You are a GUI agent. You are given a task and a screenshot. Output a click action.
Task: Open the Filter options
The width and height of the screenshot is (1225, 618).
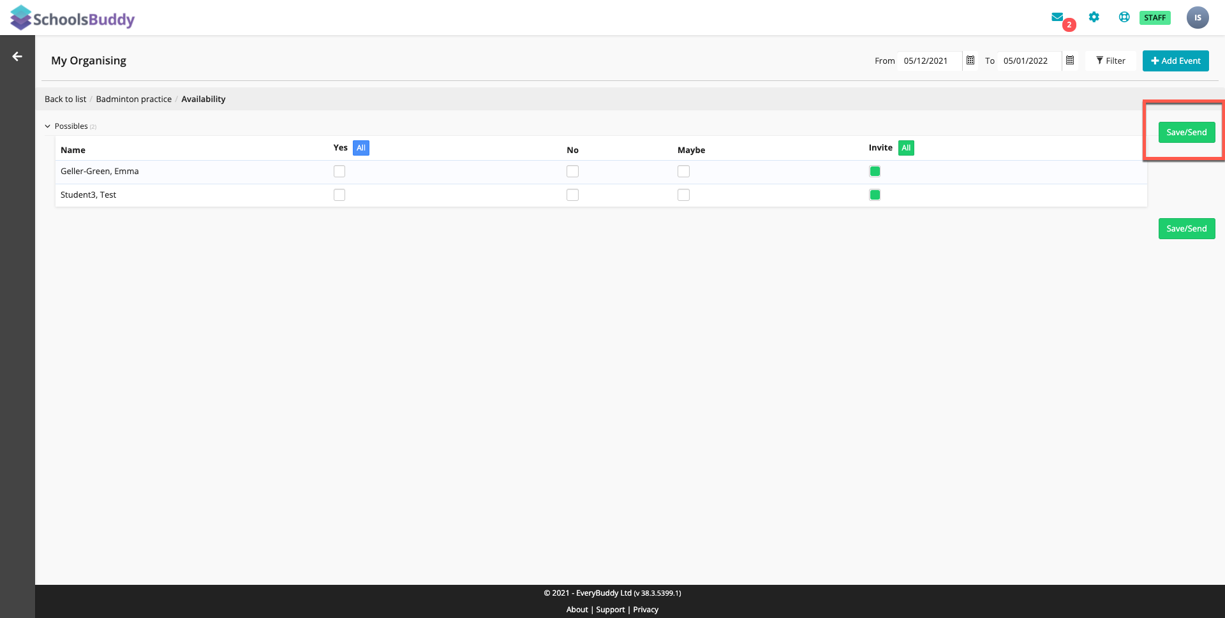click(x=1111, y=61)
